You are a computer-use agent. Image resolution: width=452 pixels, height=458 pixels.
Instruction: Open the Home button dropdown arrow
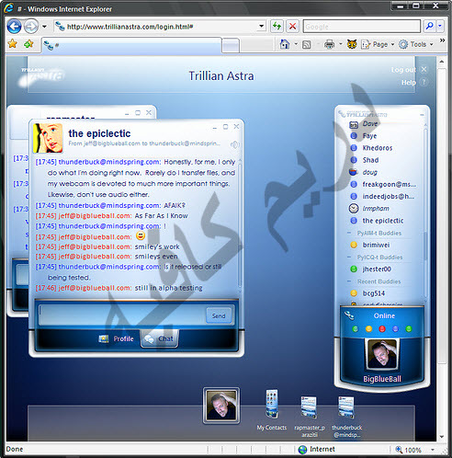click(x=296, y=44)
